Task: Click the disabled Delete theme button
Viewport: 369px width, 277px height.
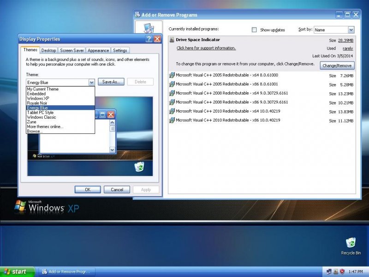Action: pos(140,82)
